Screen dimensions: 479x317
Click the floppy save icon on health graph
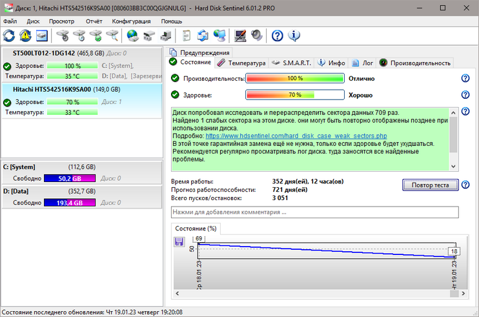pos(179,242)
